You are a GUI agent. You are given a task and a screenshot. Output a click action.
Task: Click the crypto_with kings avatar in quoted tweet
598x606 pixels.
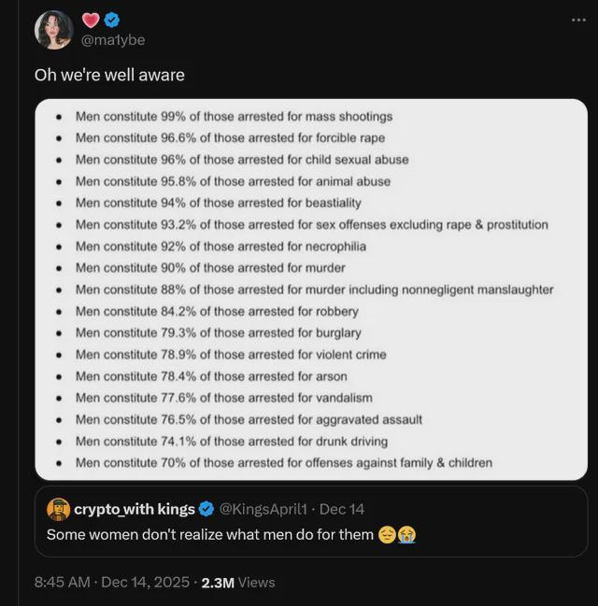tap(58, 509)
